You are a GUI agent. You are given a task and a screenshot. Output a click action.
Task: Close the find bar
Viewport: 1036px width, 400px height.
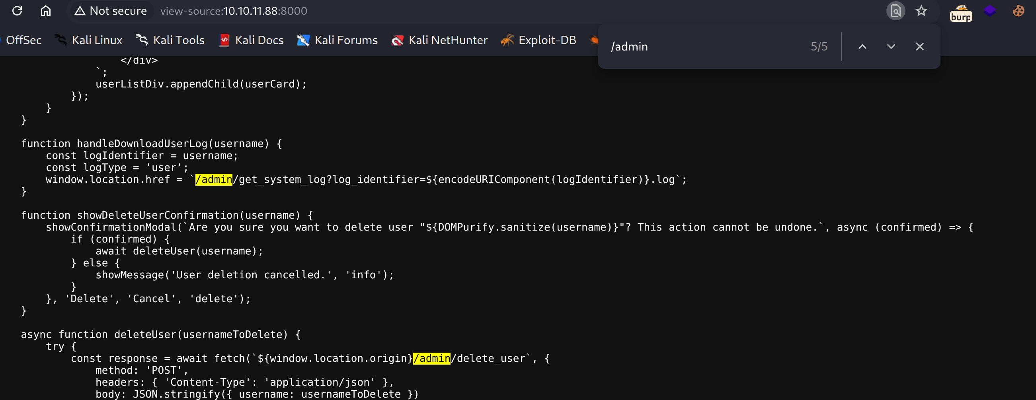point(919,47)
